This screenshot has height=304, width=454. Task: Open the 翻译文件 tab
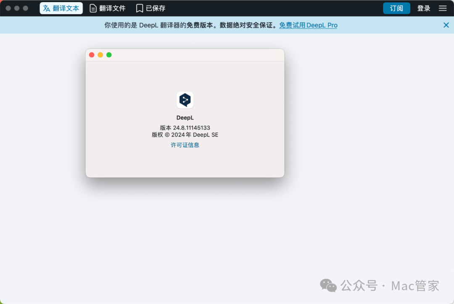108,8
